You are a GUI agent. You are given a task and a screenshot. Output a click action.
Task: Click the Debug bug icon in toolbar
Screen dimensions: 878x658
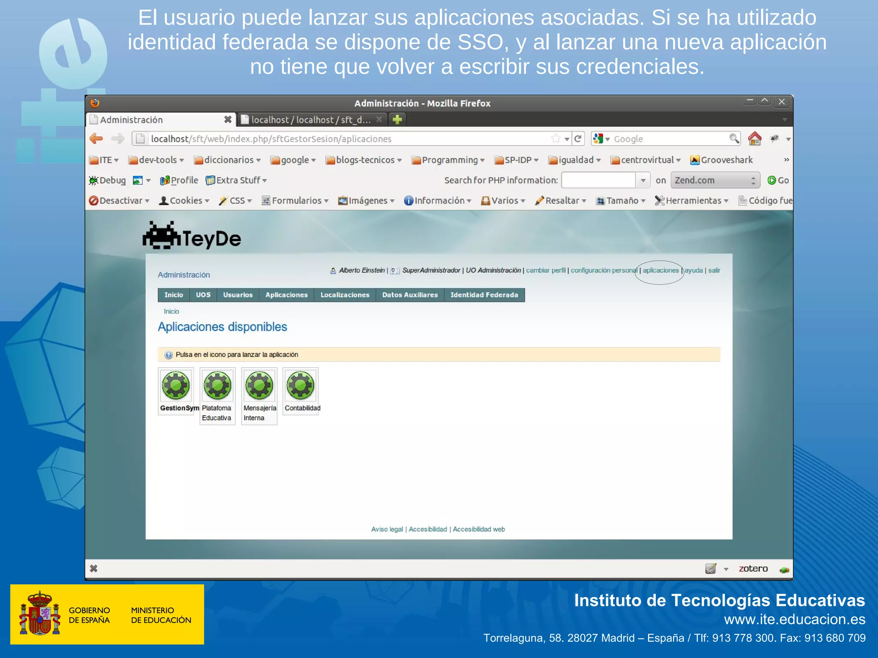click(x=93, y=180)
